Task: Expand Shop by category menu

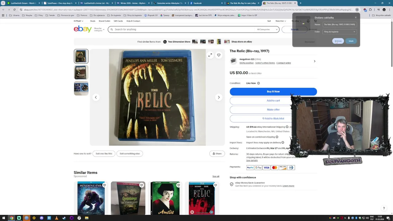Action: [x=99, y=29]
